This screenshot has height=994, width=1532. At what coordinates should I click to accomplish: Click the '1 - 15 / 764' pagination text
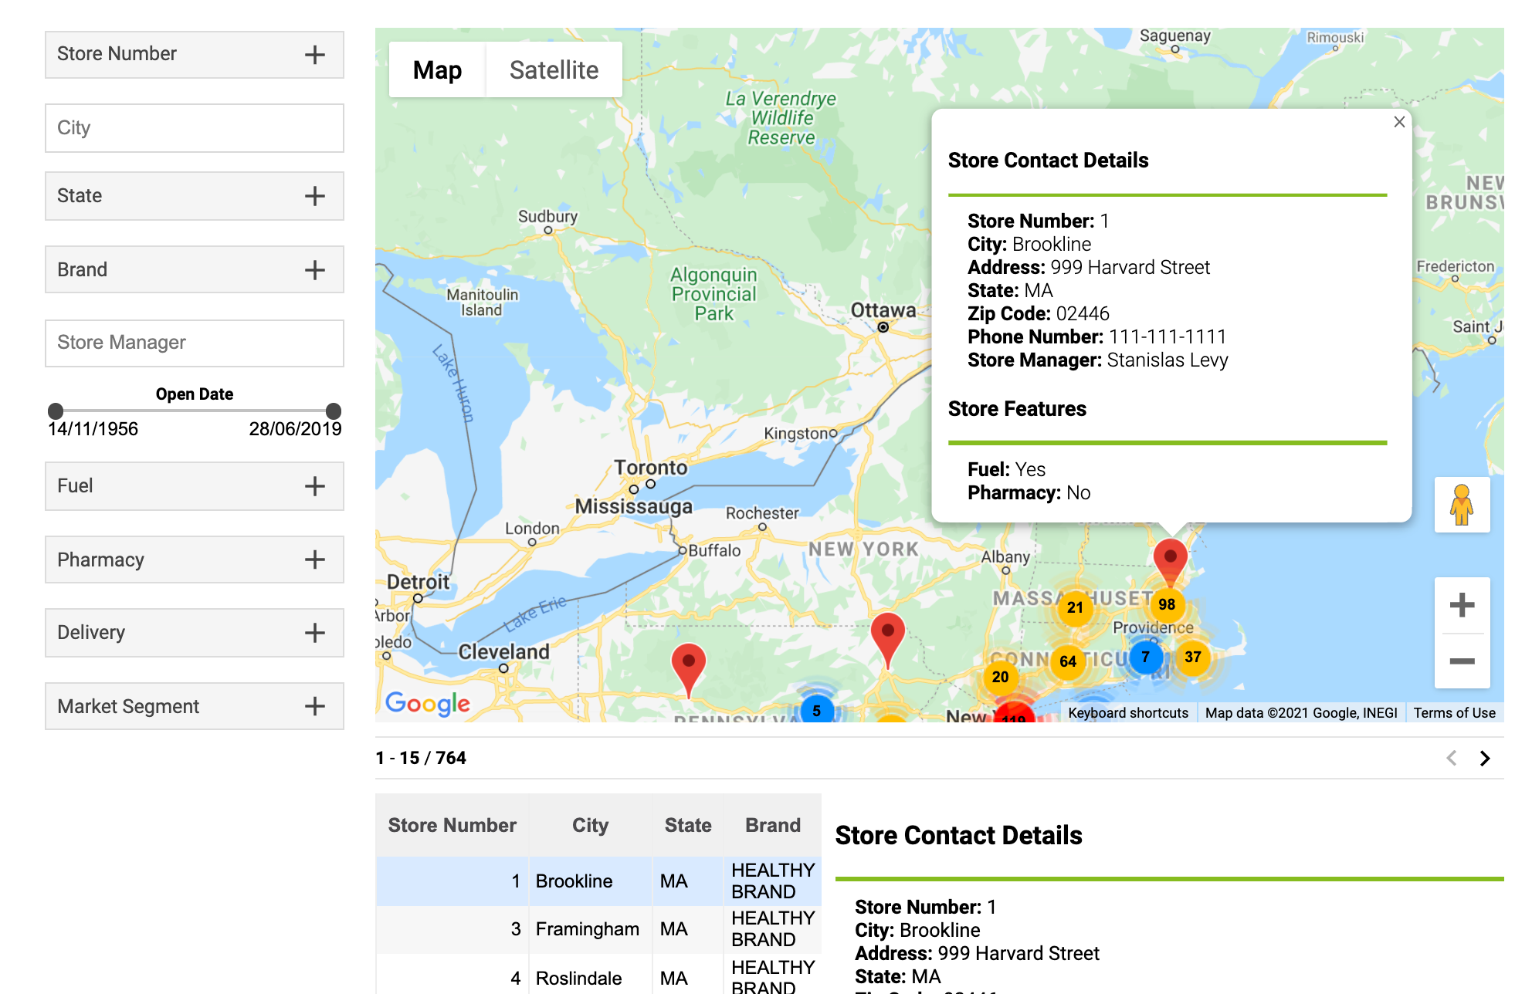[x=421, y=759]
